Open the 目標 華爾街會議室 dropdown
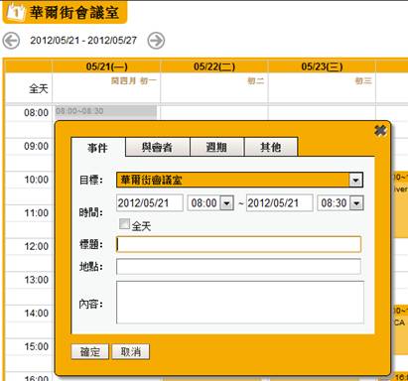 click(355, 181)
